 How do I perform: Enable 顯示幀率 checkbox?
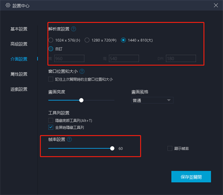(x=170, y=148)
